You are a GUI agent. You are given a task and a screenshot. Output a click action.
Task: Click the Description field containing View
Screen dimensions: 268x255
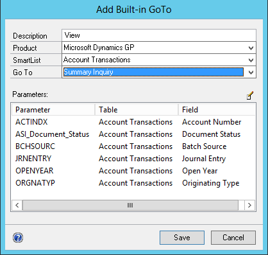pos(159,35)
